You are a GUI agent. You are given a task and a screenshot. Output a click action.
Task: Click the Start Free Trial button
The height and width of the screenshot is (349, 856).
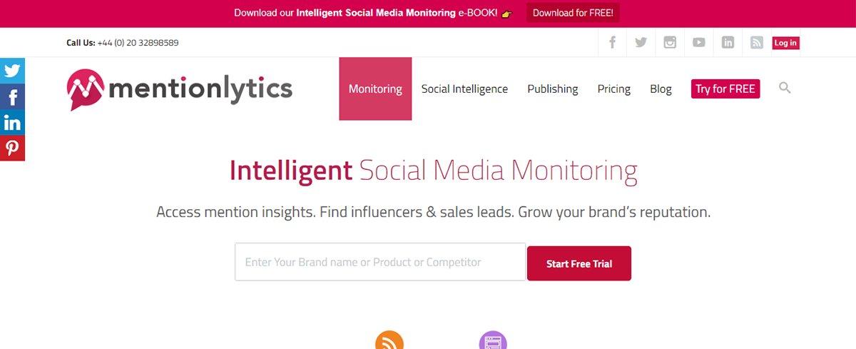(579, 263)
